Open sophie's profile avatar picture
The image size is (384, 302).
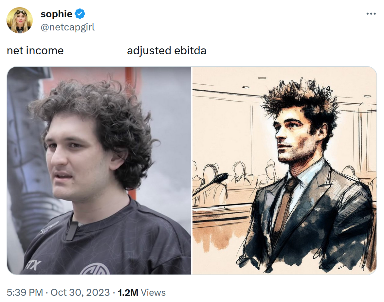click(20, 20)
